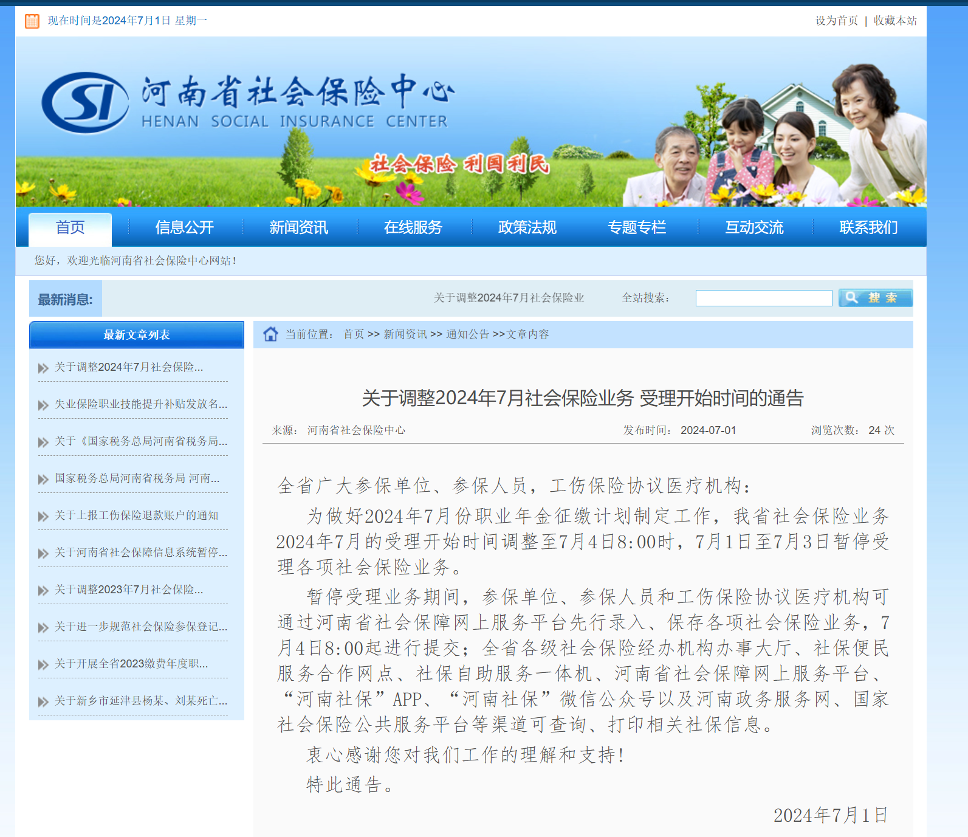Click 收藏本站 link at top right

pyautogui.click(x=894, y=21)
